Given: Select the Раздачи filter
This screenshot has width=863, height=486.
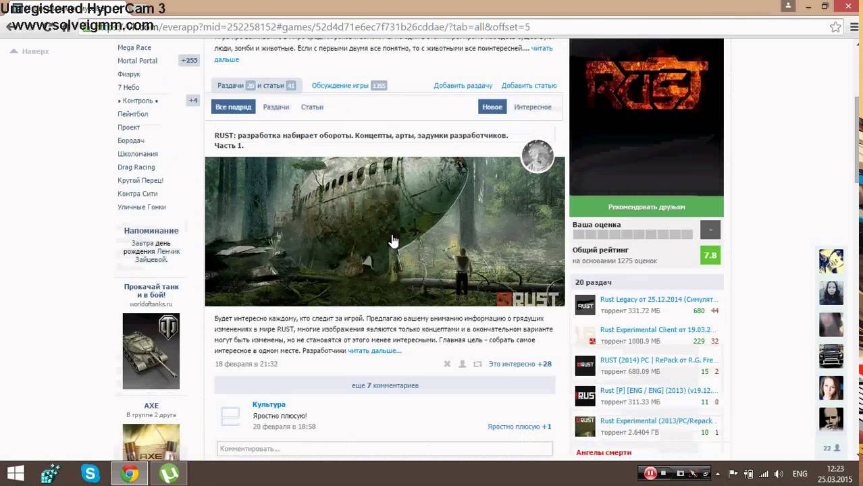Looking at the screenshot, I should (x=276, y=107).
